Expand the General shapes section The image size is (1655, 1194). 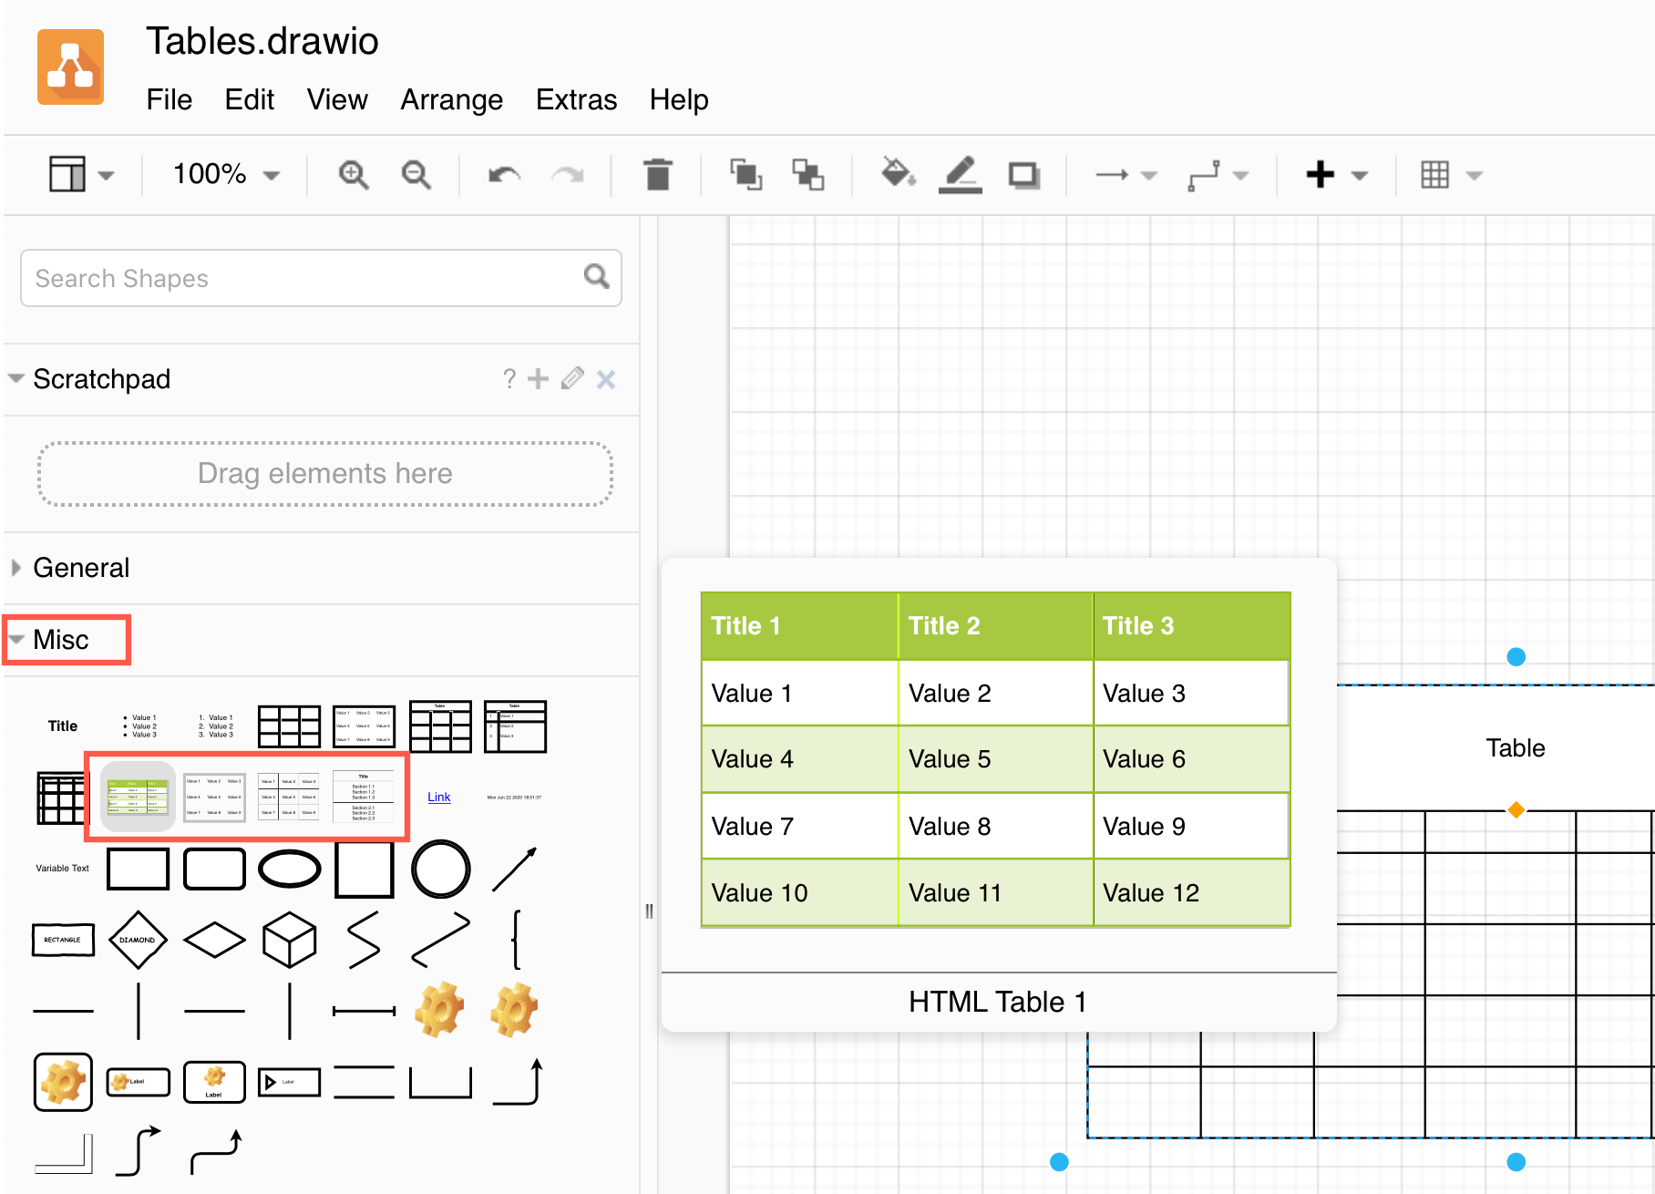[82, 567]
